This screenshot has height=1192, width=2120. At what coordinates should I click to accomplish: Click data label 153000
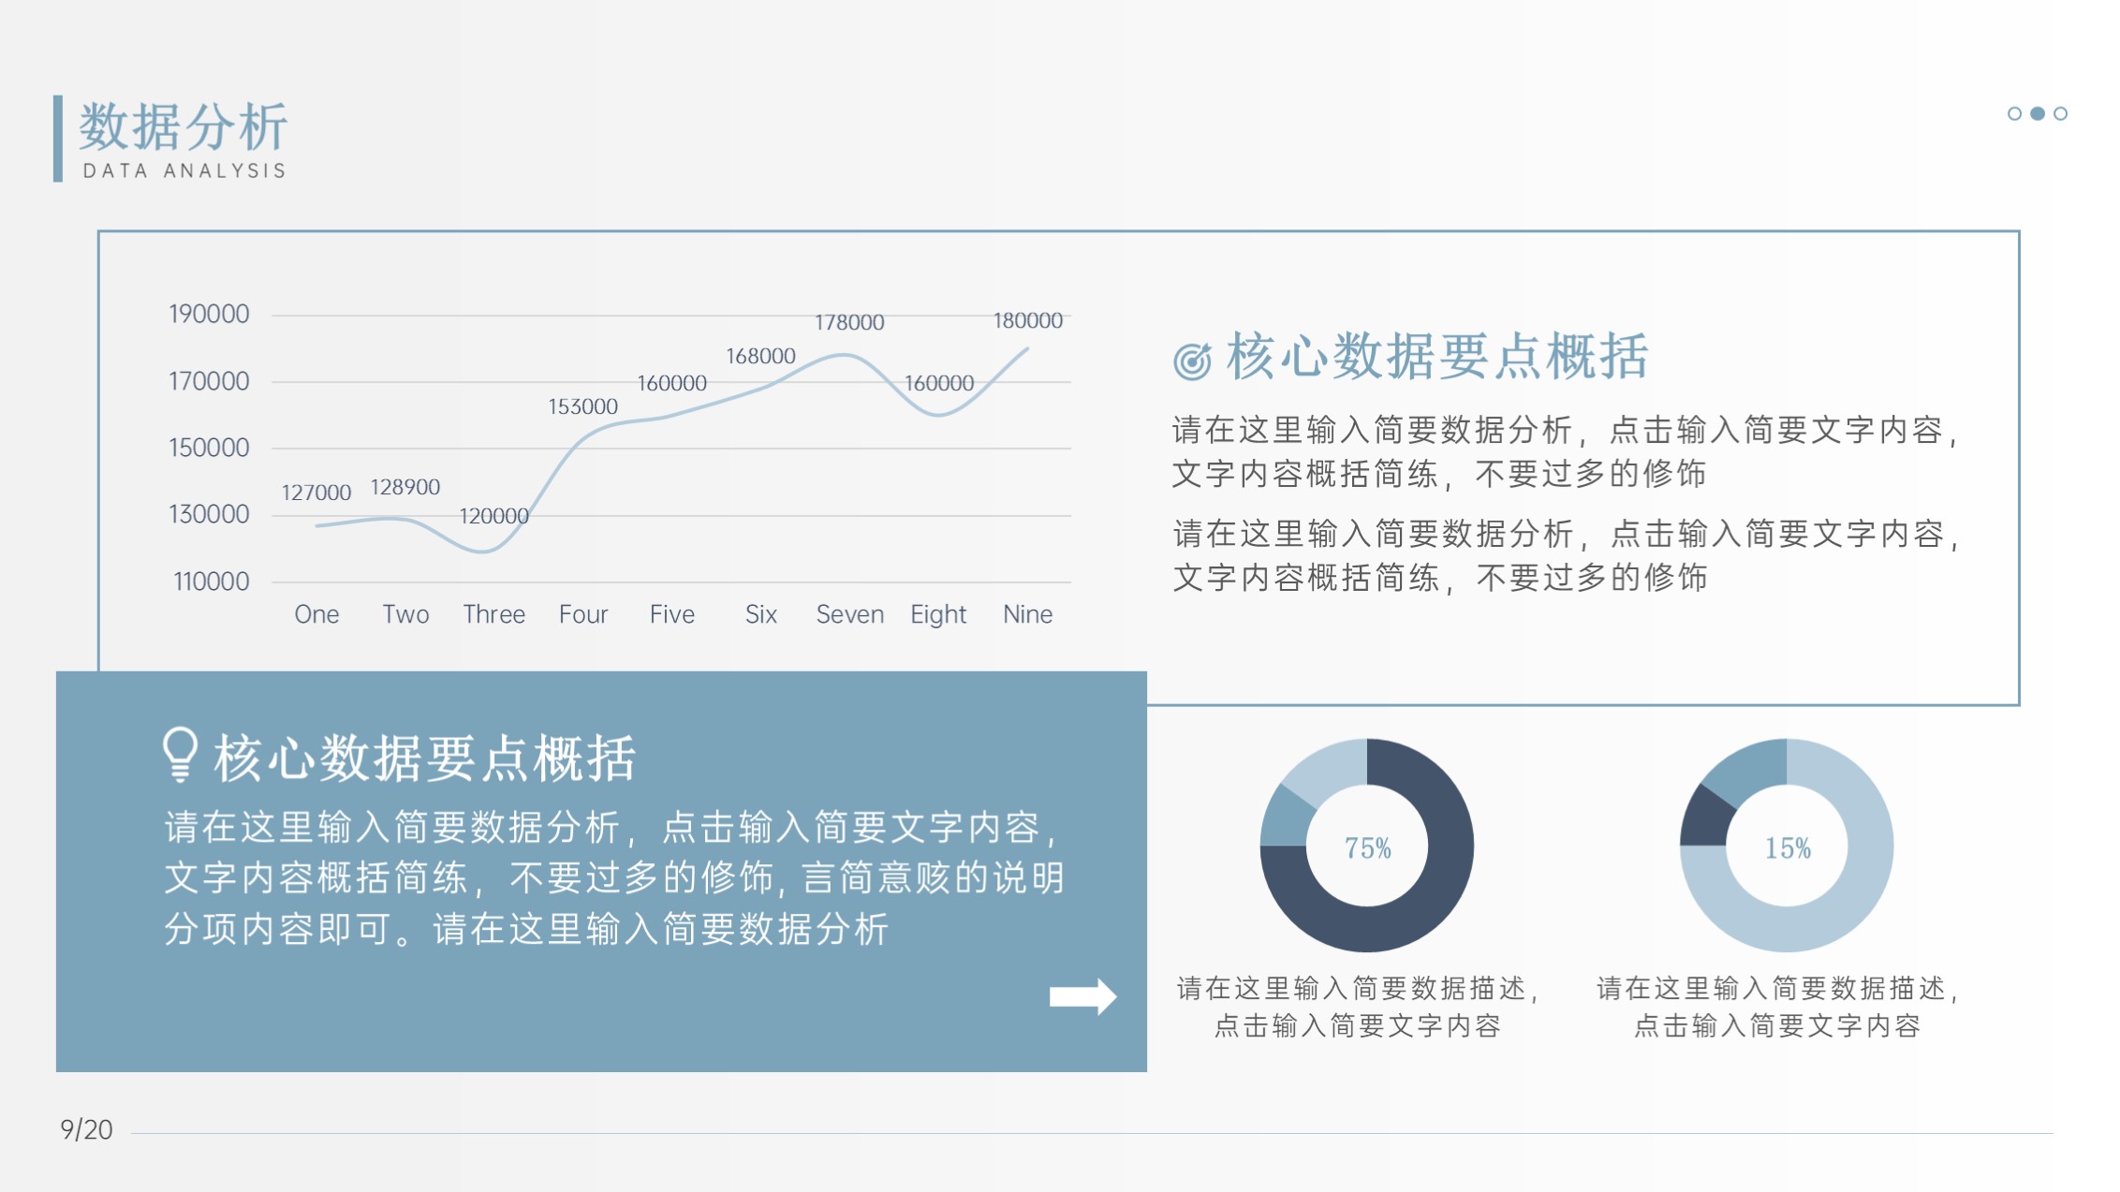click(582, 406)
